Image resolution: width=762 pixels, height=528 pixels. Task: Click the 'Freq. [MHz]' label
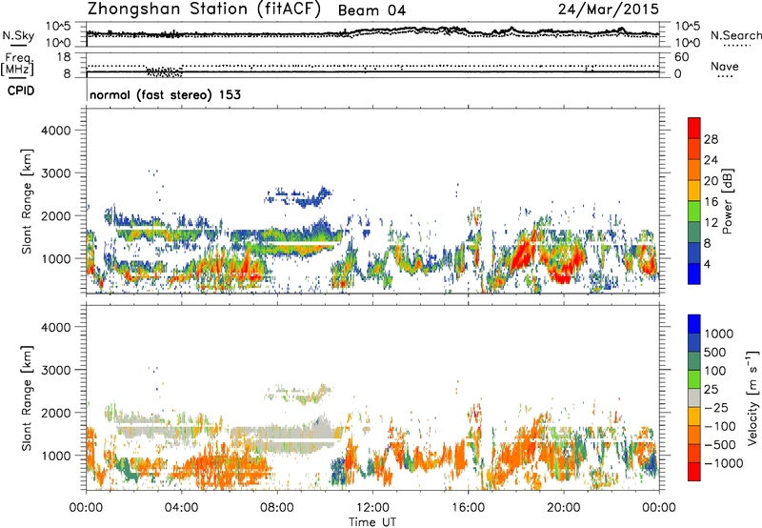(17, 64)
